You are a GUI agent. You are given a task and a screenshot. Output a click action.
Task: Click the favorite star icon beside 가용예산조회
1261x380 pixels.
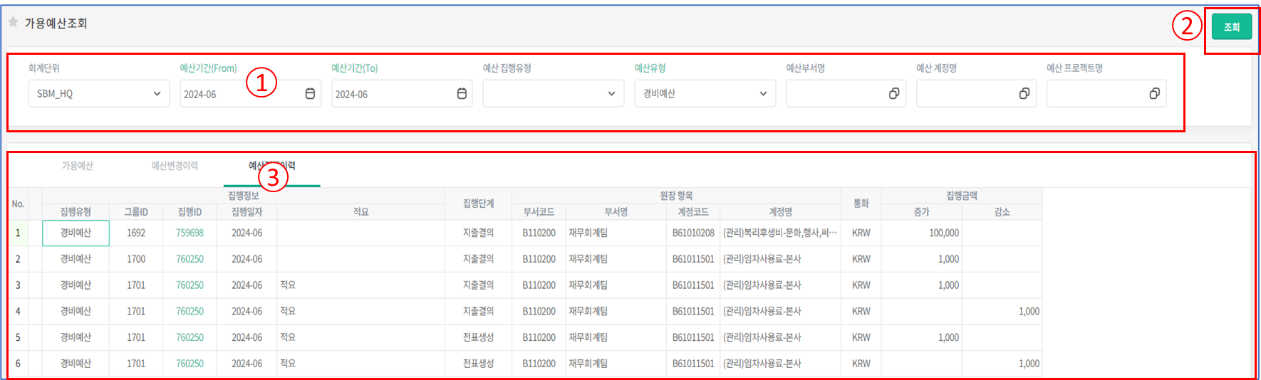tap(13, 22)
